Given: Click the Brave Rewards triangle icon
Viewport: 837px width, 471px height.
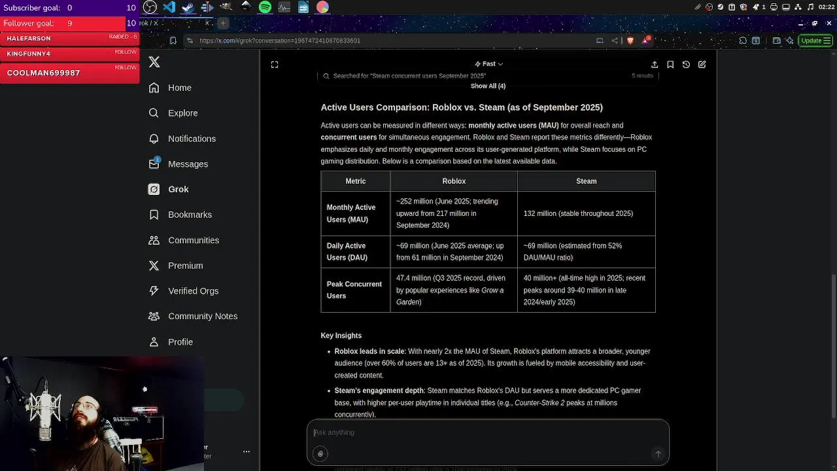Looking at the screenshot, I should pyautogui.click(x=646, y=41).
